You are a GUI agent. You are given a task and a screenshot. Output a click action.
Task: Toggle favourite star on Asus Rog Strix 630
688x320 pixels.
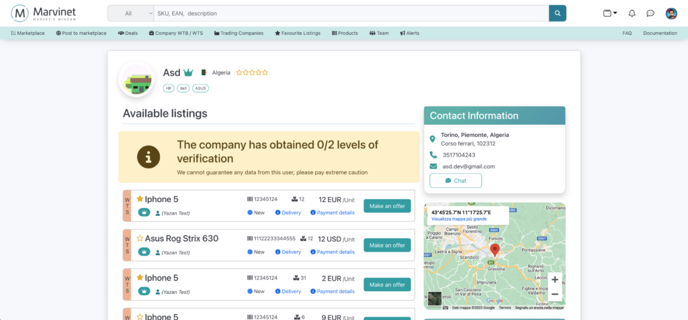pyautogui.click(x=140, y=238)
